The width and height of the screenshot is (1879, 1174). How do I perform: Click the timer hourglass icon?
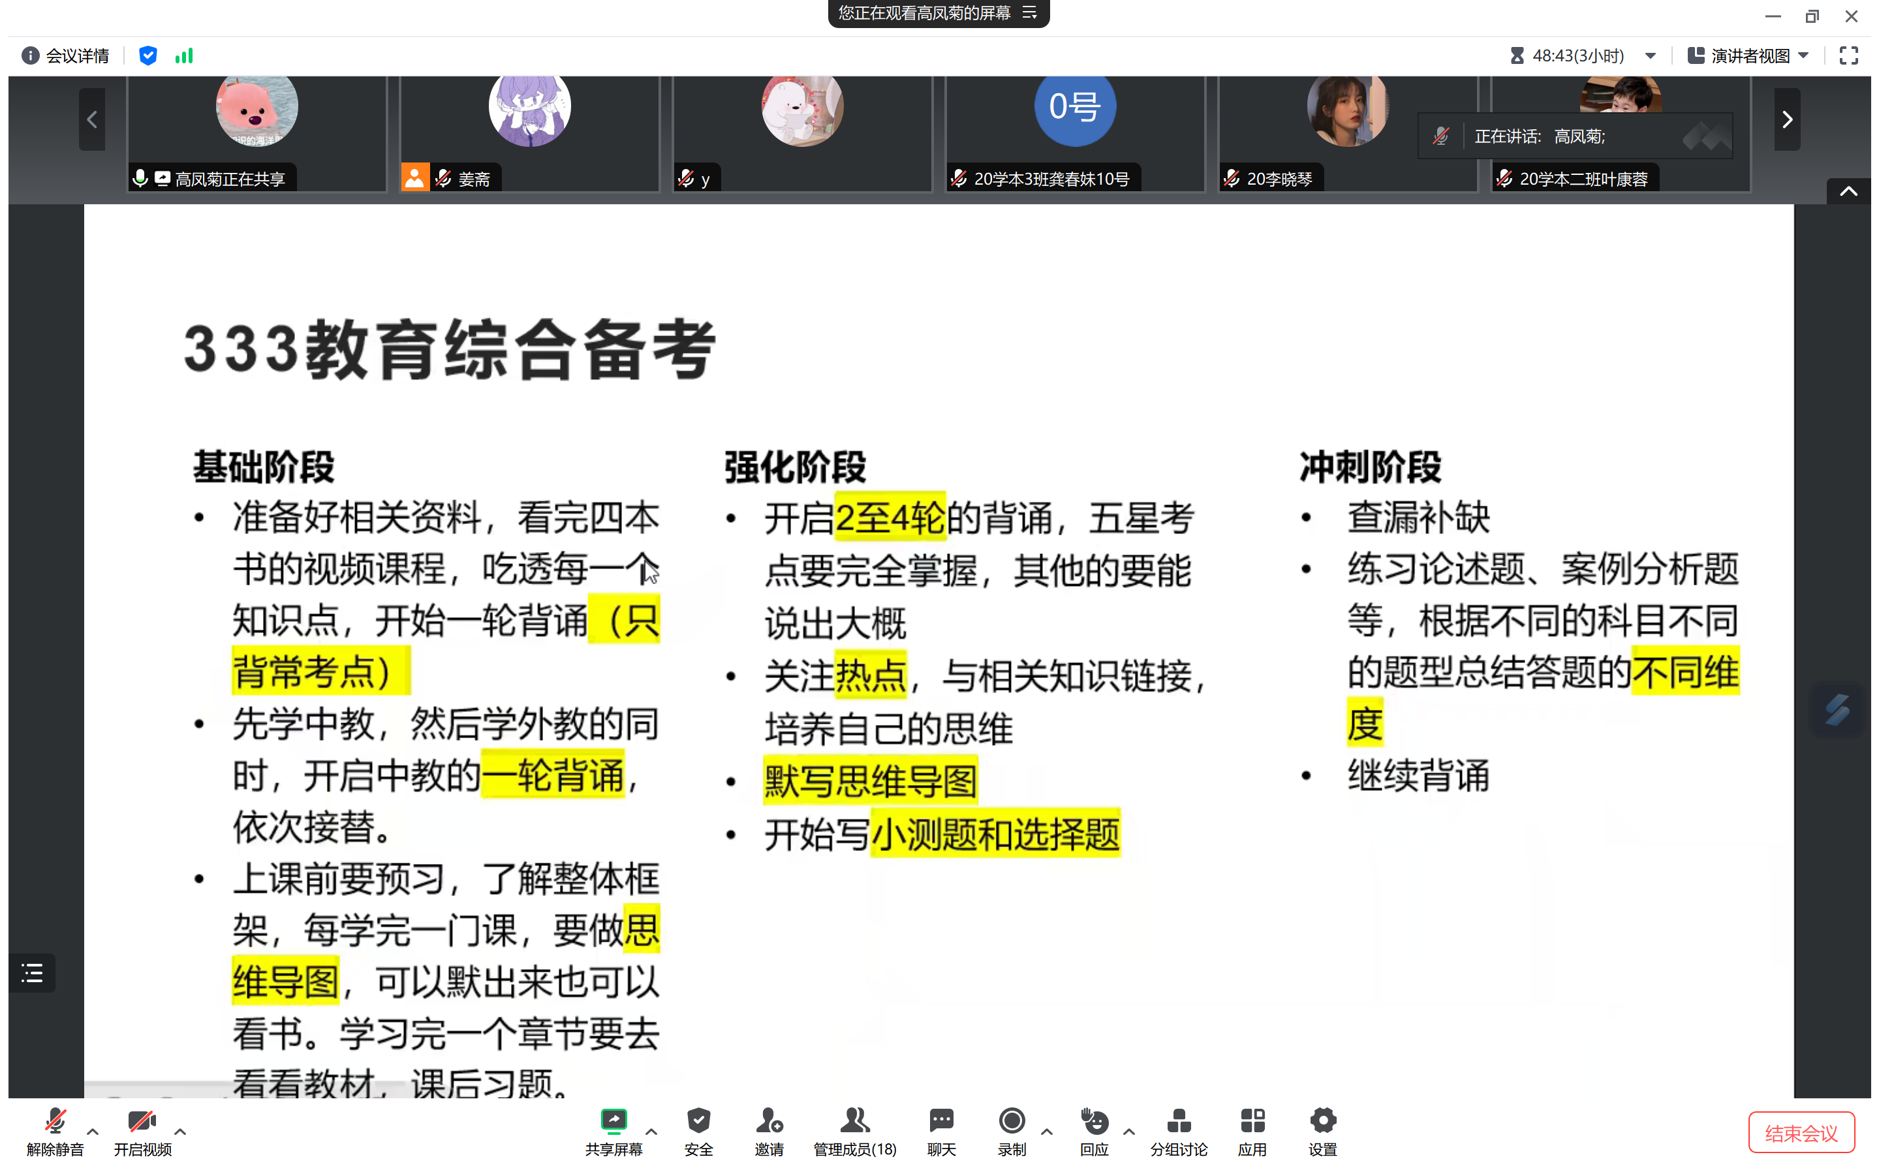click(x=1516, y=56)
